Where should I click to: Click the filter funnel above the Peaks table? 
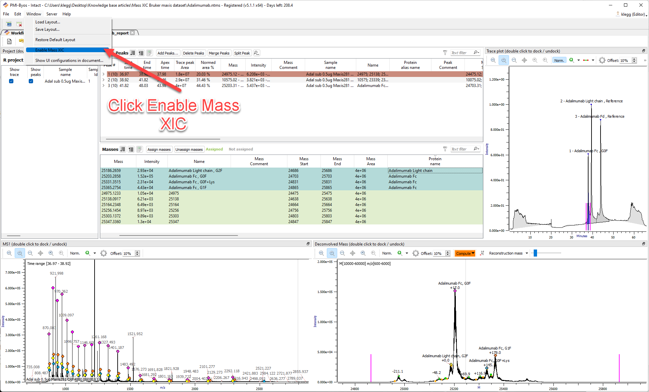click(445, 53)
